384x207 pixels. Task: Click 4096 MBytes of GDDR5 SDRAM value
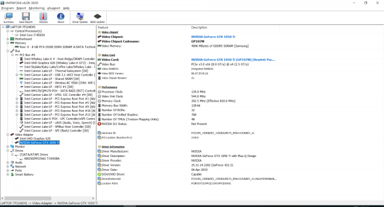[x=220, y=46]
